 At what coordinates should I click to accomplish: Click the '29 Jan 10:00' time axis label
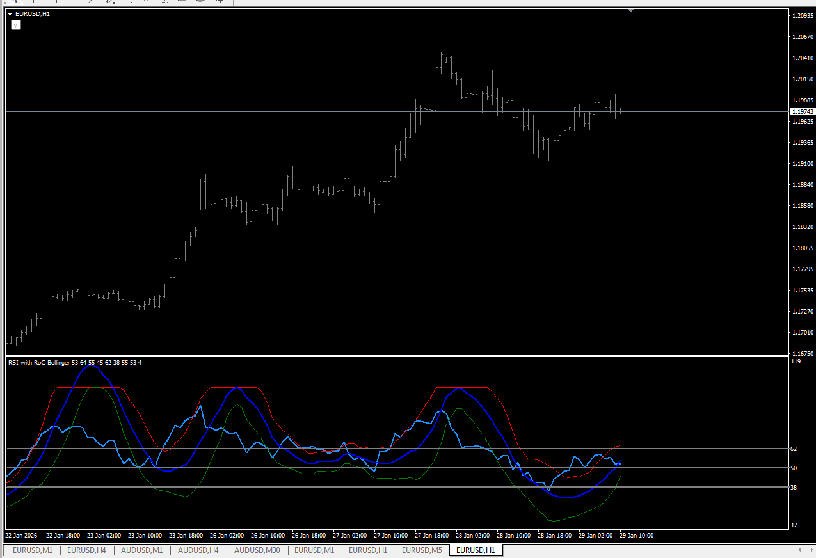(x=636, y=535)
